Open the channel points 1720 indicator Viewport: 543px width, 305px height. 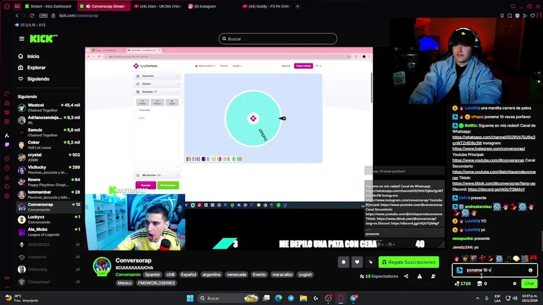[x=462, y=284]
